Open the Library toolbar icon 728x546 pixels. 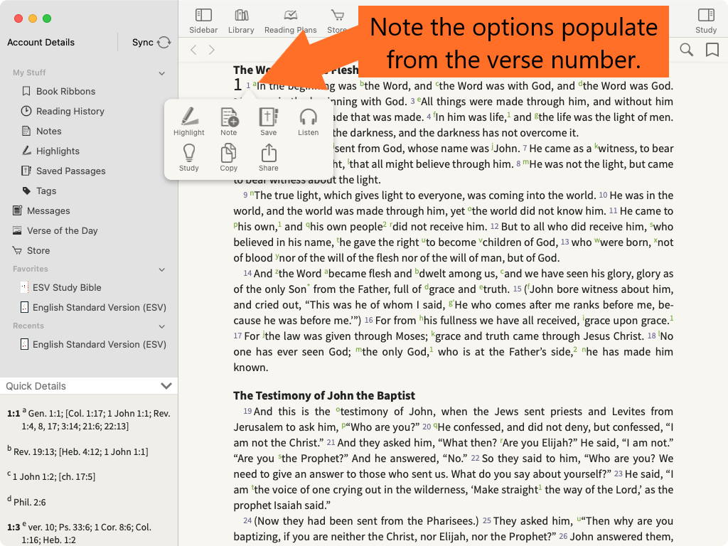(x=241, y=21)
